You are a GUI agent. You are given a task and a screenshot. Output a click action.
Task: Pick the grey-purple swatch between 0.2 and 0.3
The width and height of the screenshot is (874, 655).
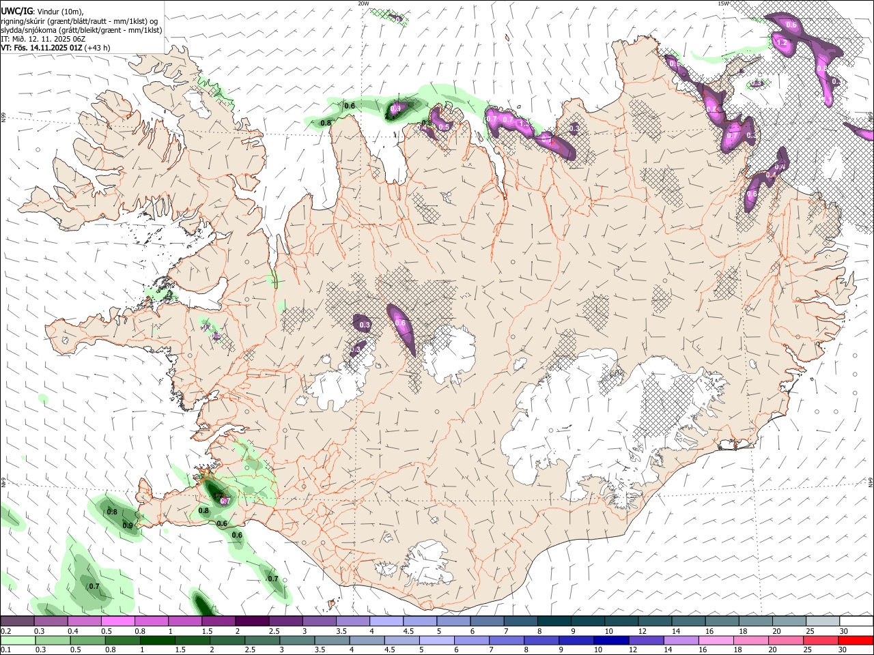pyautogui.click(x=17, y=622)
